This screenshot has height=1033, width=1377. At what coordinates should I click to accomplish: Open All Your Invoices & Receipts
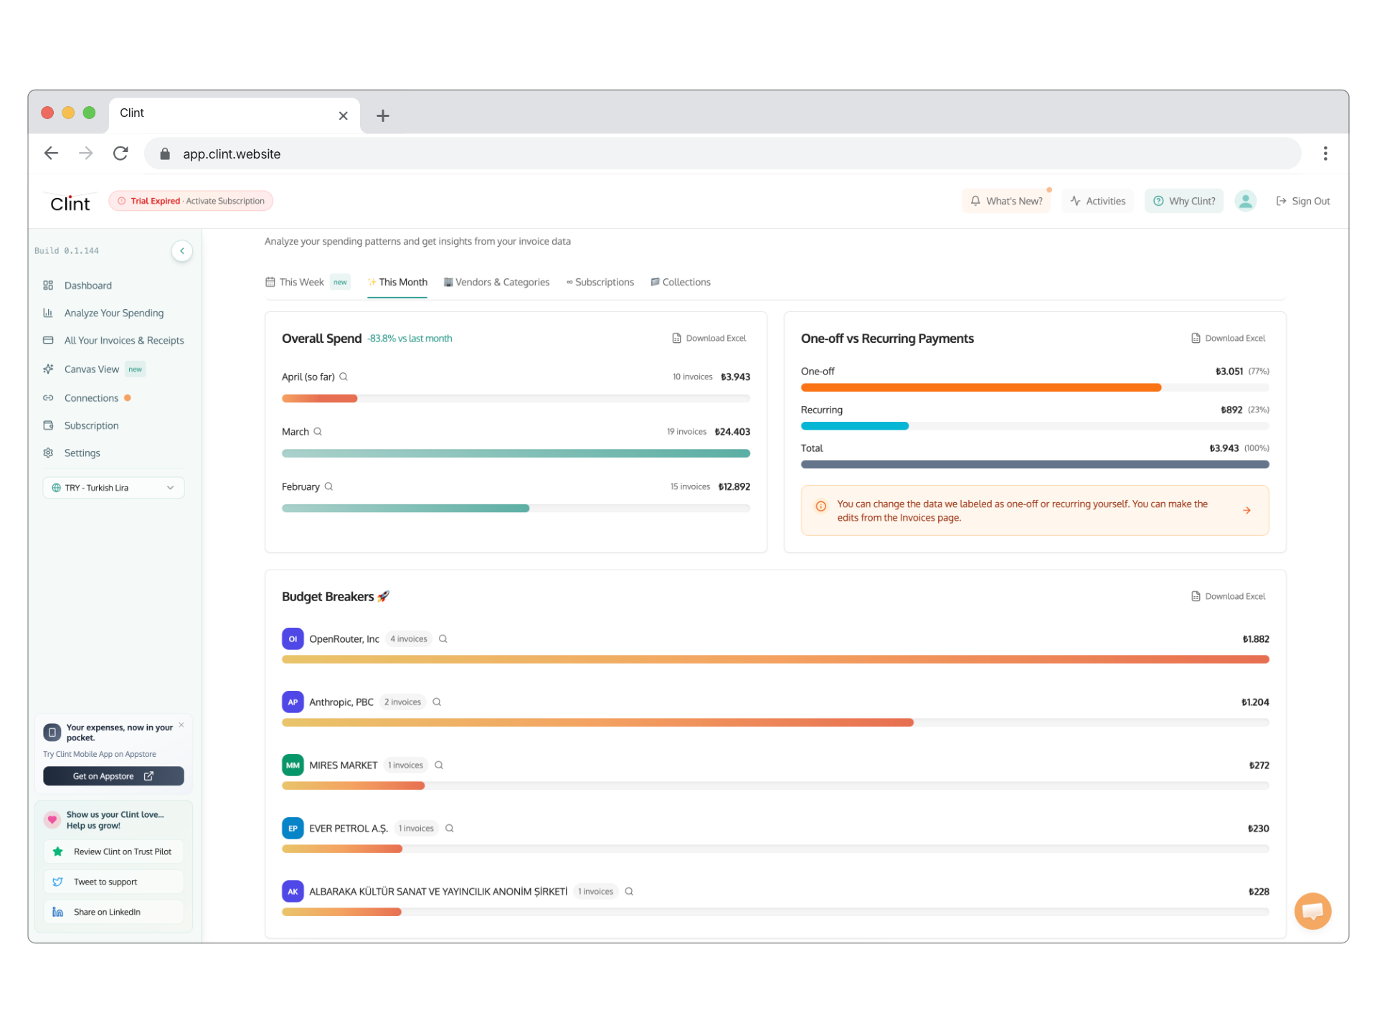tap(123, 340)
